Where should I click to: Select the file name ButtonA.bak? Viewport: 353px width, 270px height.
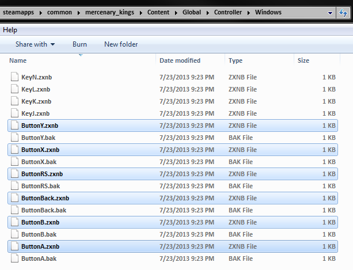point(39,258)
